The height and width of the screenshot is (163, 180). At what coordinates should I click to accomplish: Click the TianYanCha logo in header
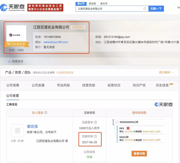click(12, 8)
